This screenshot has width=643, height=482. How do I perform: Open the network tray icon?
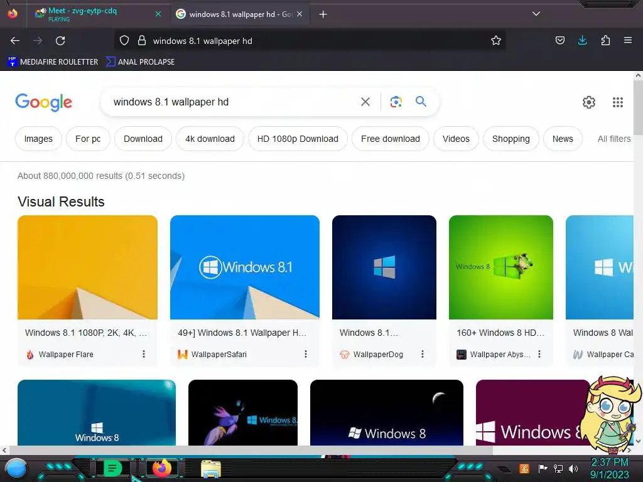tap(558, 468)
